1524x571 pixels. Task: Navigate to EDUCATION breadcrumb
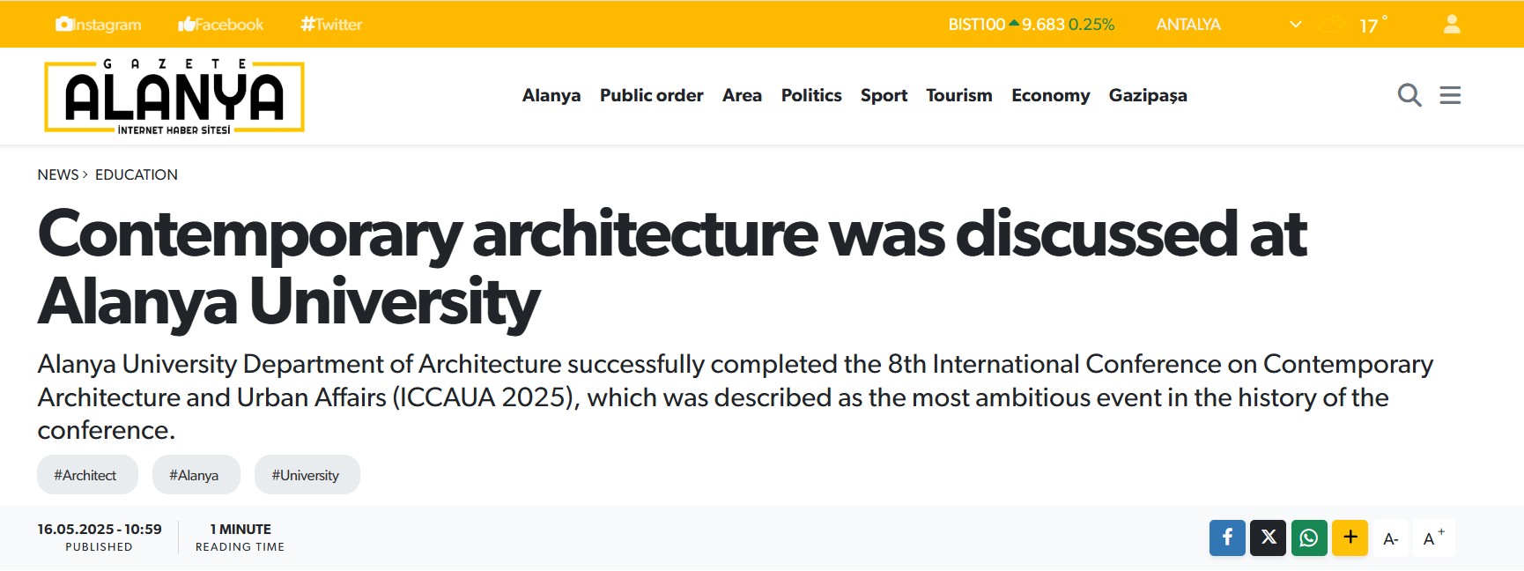click(137, 174)
